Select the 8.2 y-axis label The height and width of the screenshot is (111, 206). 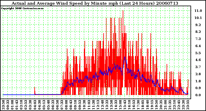198,32
